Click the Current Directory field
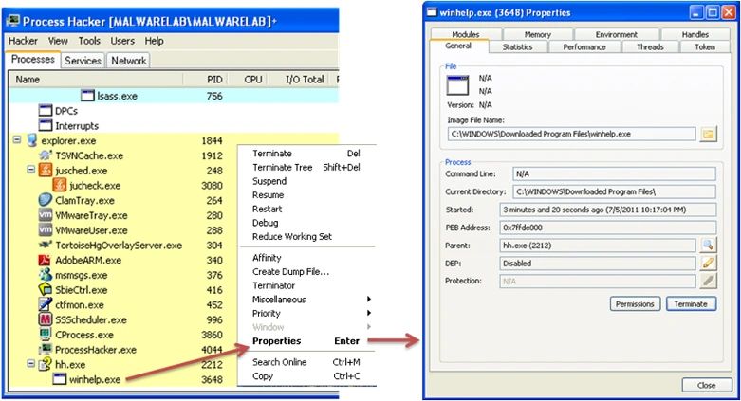The image size is (741, 401). 614,191
